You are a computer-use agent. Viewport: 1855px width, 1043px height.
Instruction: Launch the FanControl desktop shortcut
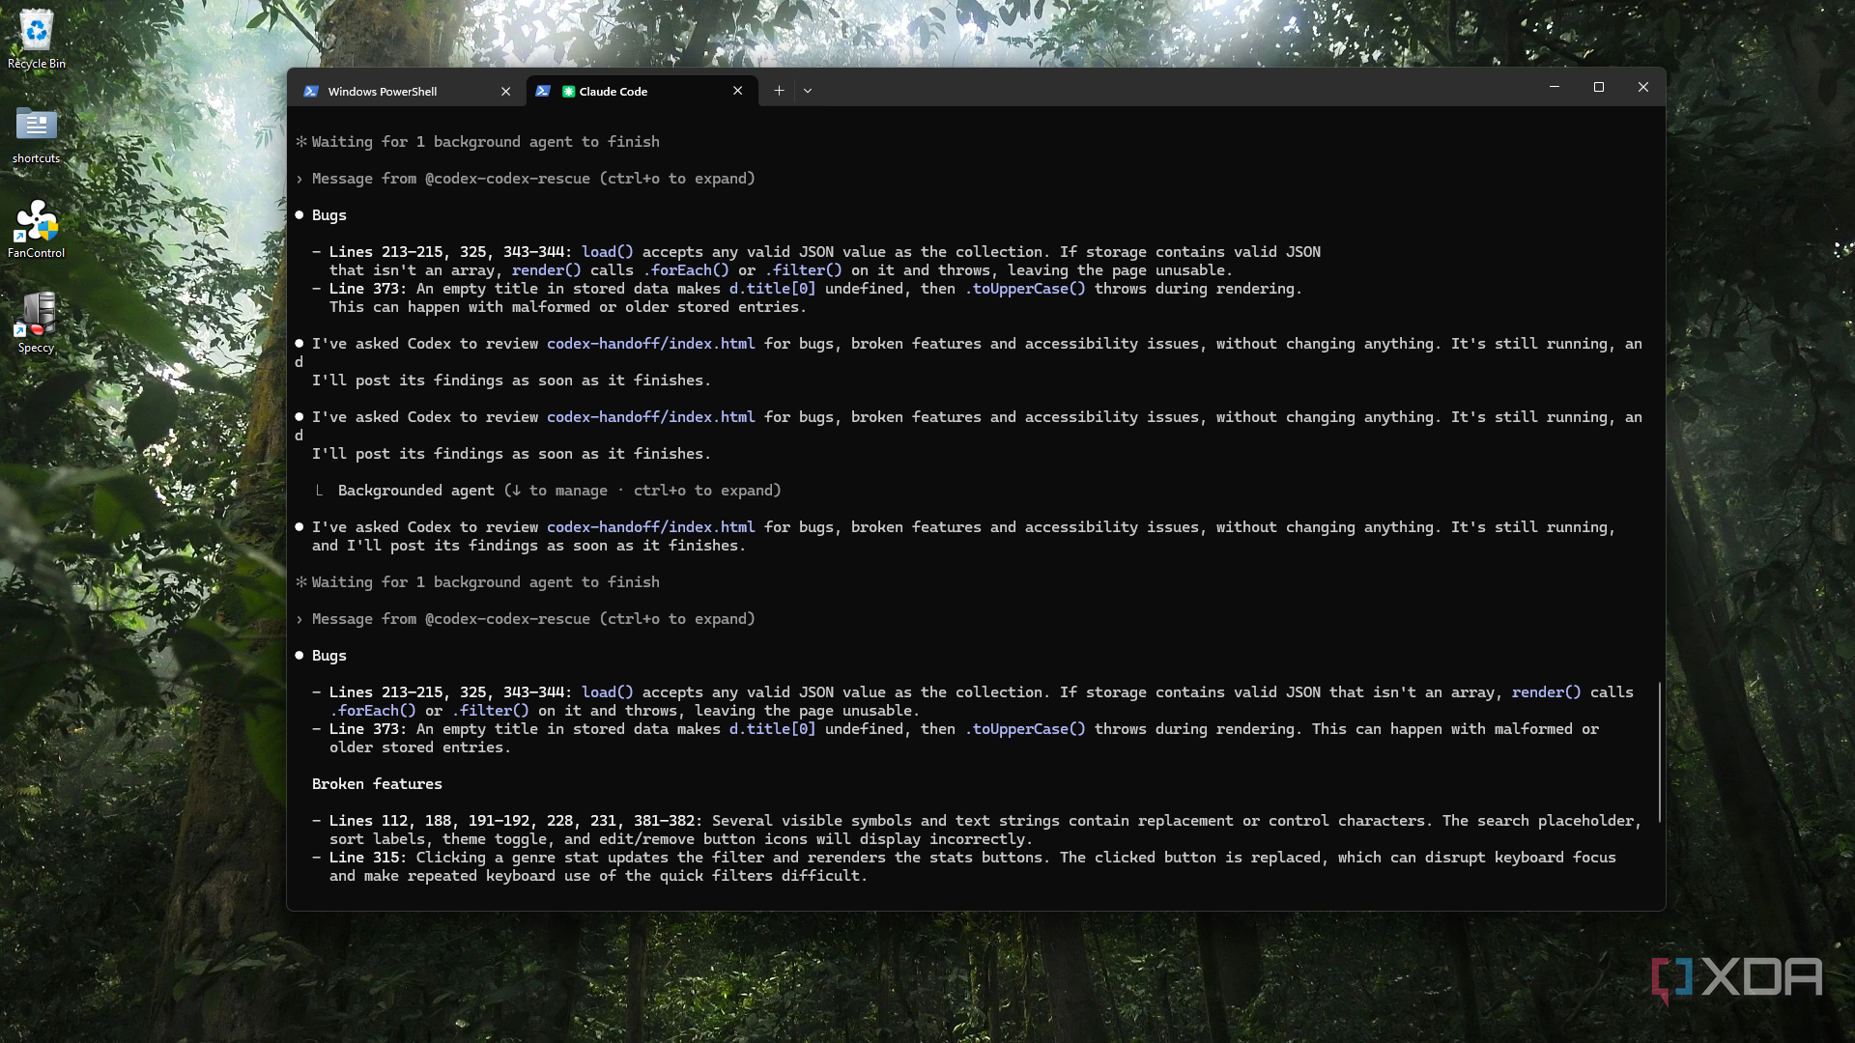pyautogui.click(x=37, y=230)
